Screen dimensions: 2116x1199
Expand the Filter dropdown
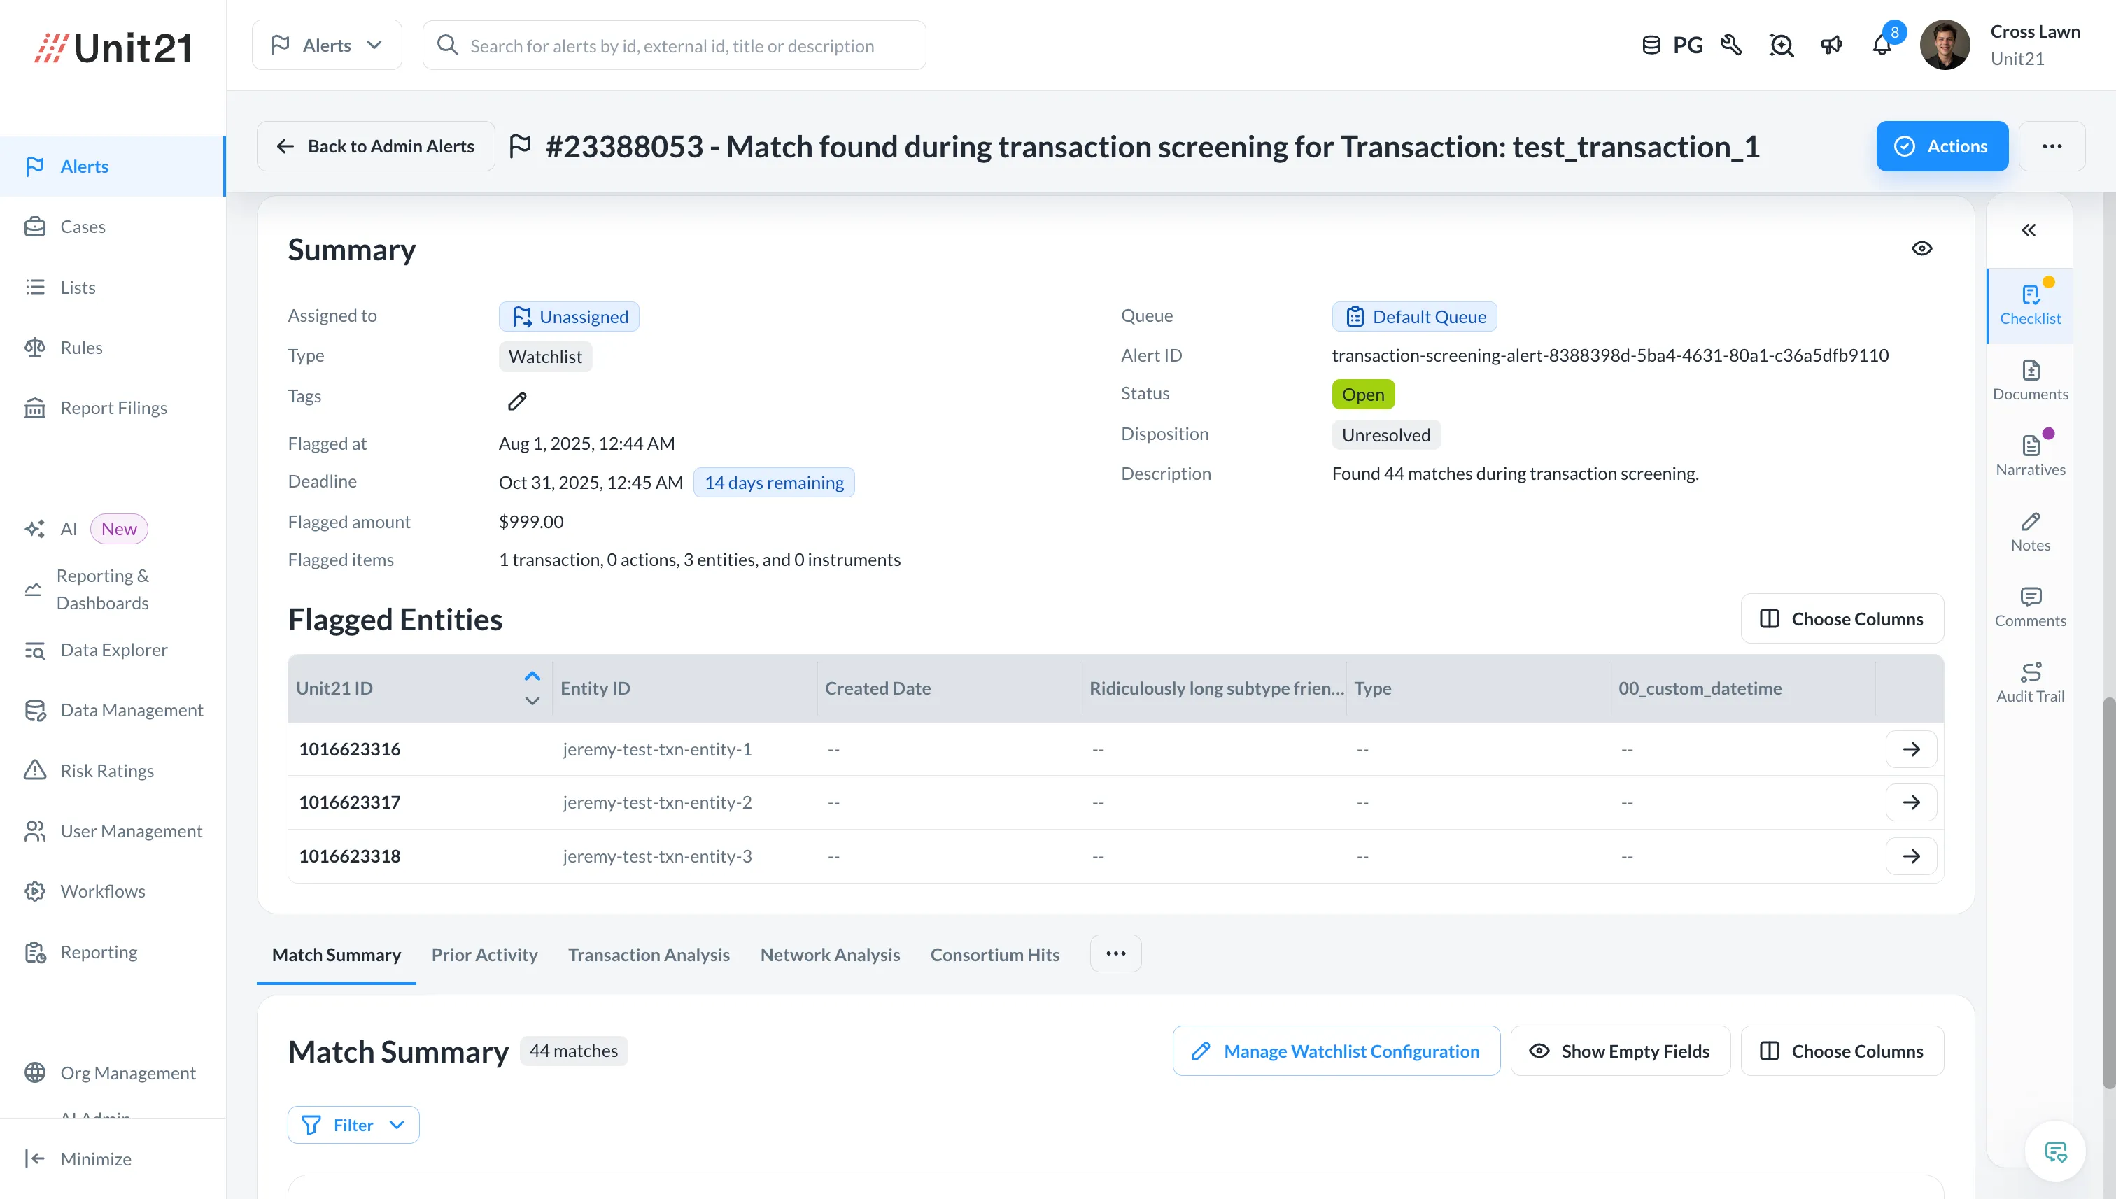point(353,1125)
